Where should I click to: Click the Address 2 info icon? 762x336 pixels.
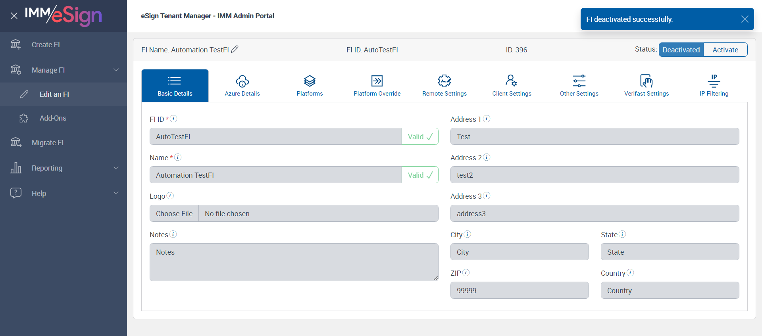pyautogui.click(x=487, y=157)
